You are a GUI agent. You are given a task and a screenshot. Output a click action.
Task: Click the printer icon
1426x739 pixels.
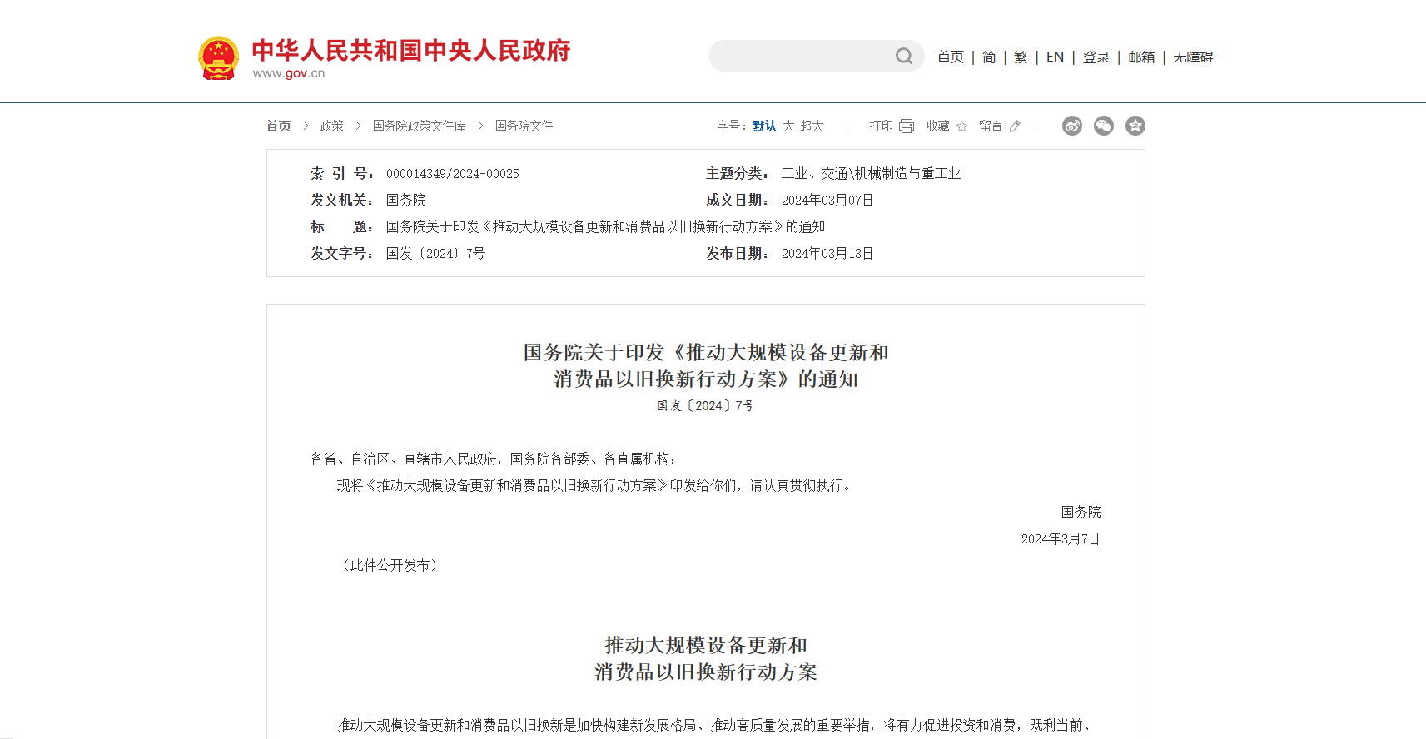point(907,126)
